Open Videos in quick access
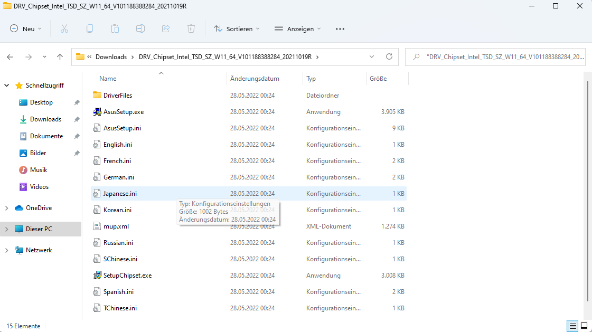Screen dimensions: 592x332 39,187
